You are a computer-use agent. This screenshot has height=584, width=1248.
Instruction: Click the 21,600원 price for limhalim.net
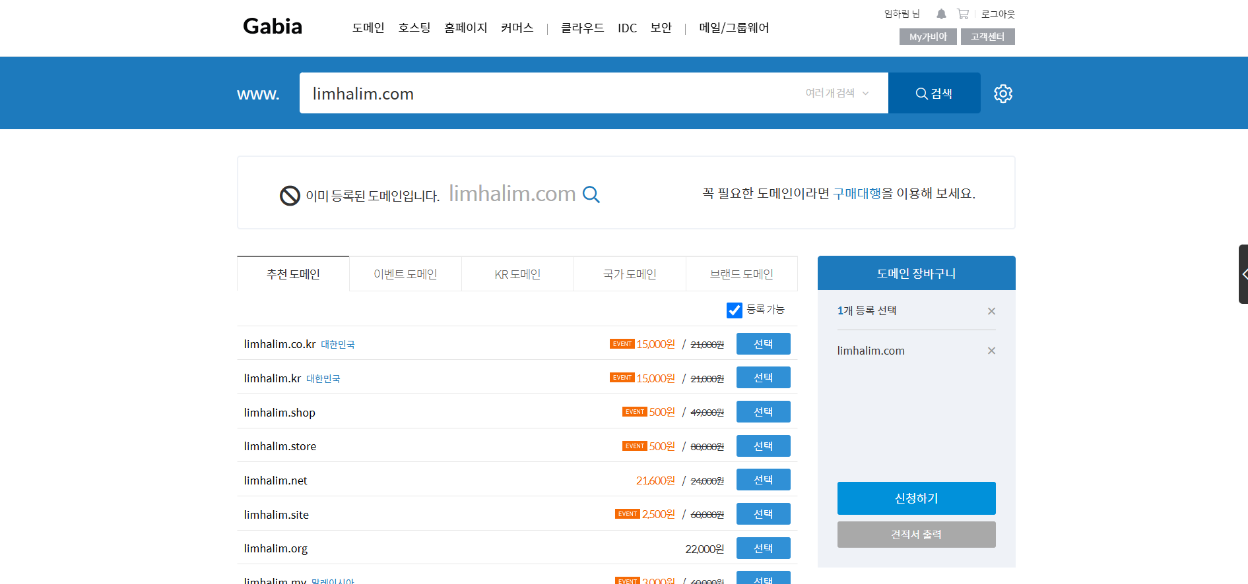655,481
